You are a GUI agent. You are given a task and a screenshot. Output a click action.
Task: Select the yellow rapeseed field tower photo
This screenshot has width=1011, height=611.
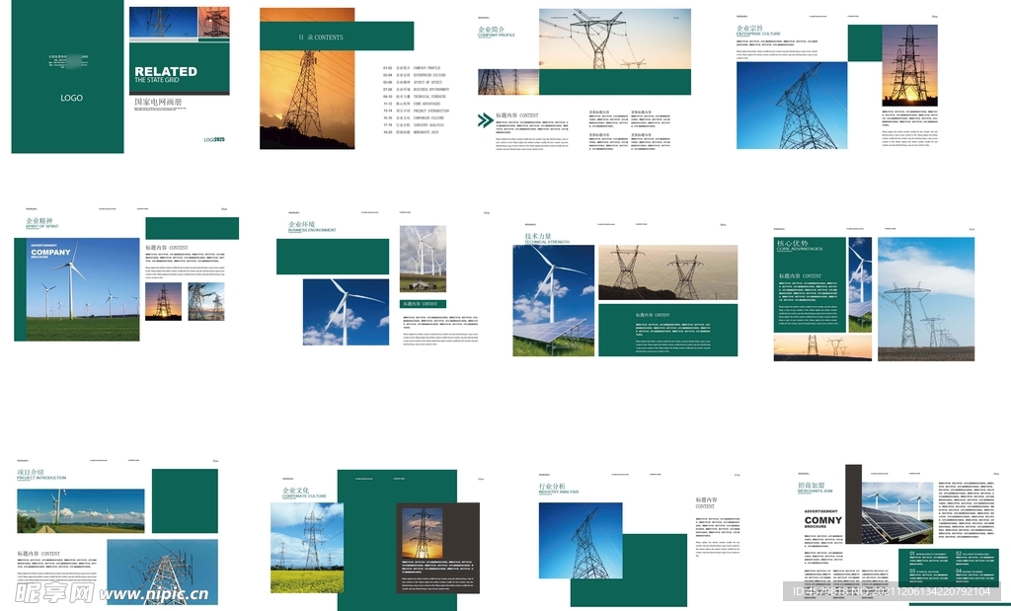[x=306, y=548]
